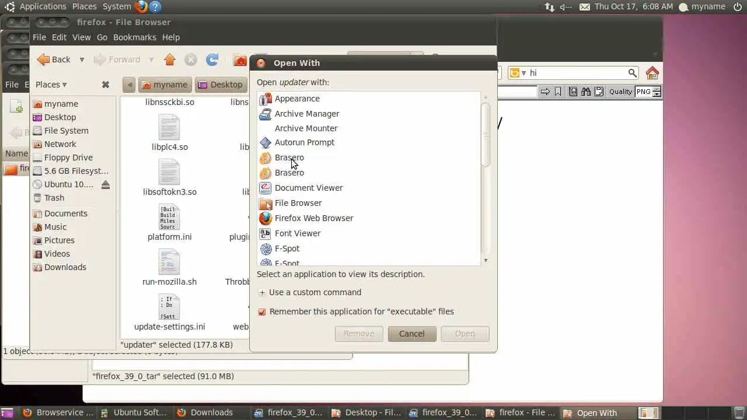Image resolution: width=747 pixels, height=420 pixels.
Task: Select Appearance in the application list
Action: pos(369,99)
